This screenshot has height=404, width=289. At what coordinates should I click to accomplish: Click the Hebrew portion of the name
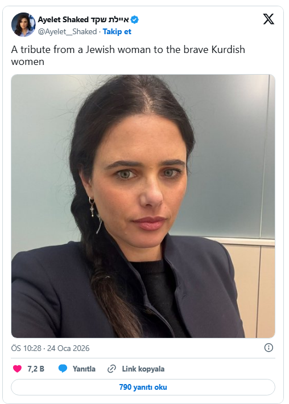point(110,19)
